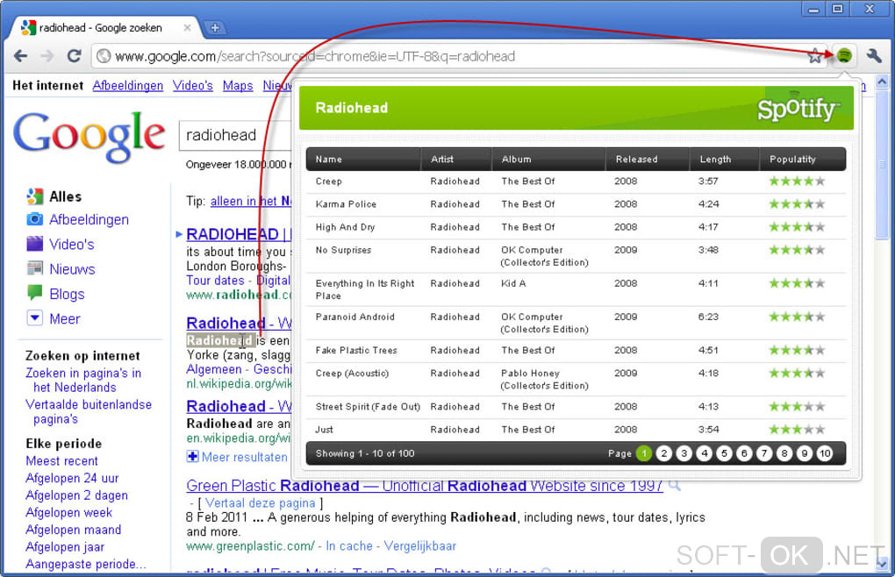Filter results to Afgelopen 24 uur
Screen dimensions: 895x577
click(73, 478)
